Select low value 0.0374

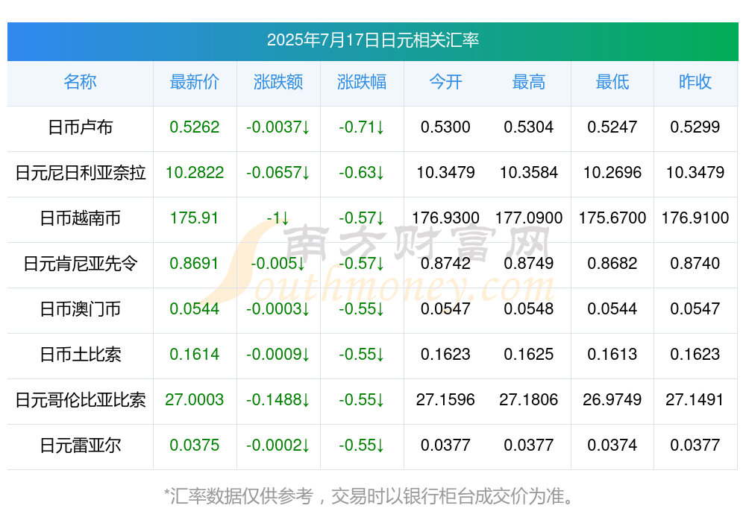point(612,446)
